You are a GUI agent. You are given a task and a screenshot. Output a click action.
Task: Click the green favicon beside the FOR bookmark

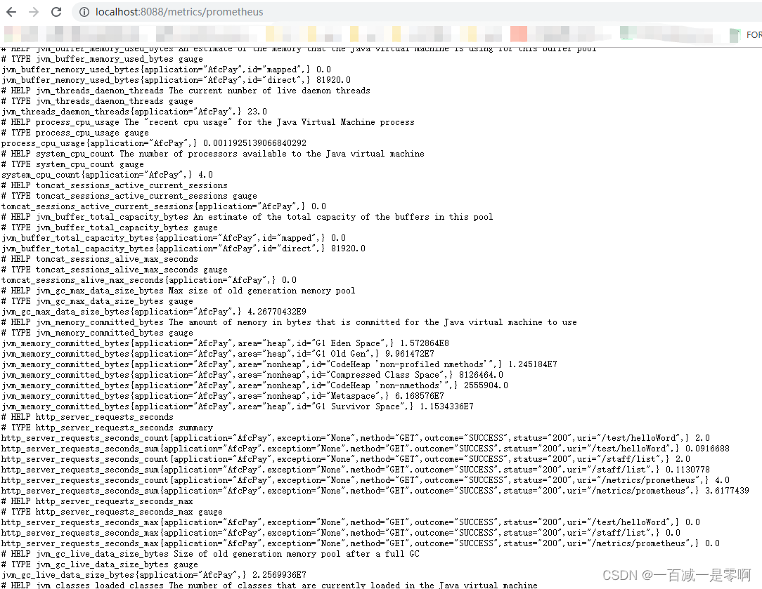tap(736, 32)
